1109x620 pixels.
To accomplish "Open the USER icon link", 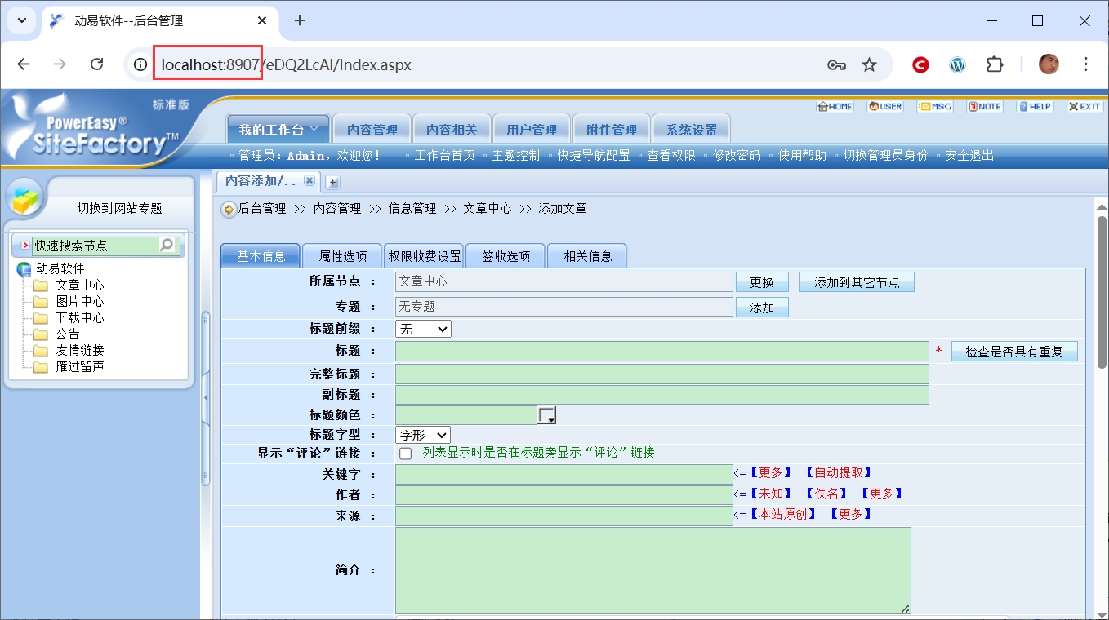I will 885,107.
